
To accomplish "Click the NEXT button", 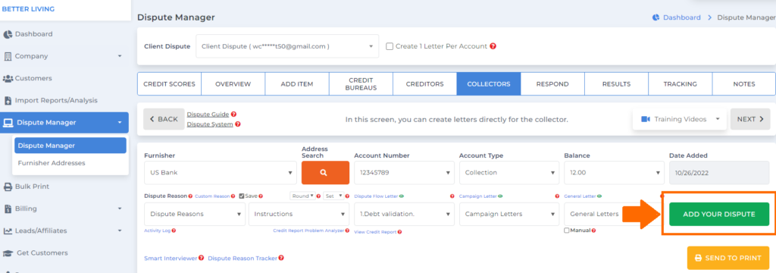I will coord(750,119).
